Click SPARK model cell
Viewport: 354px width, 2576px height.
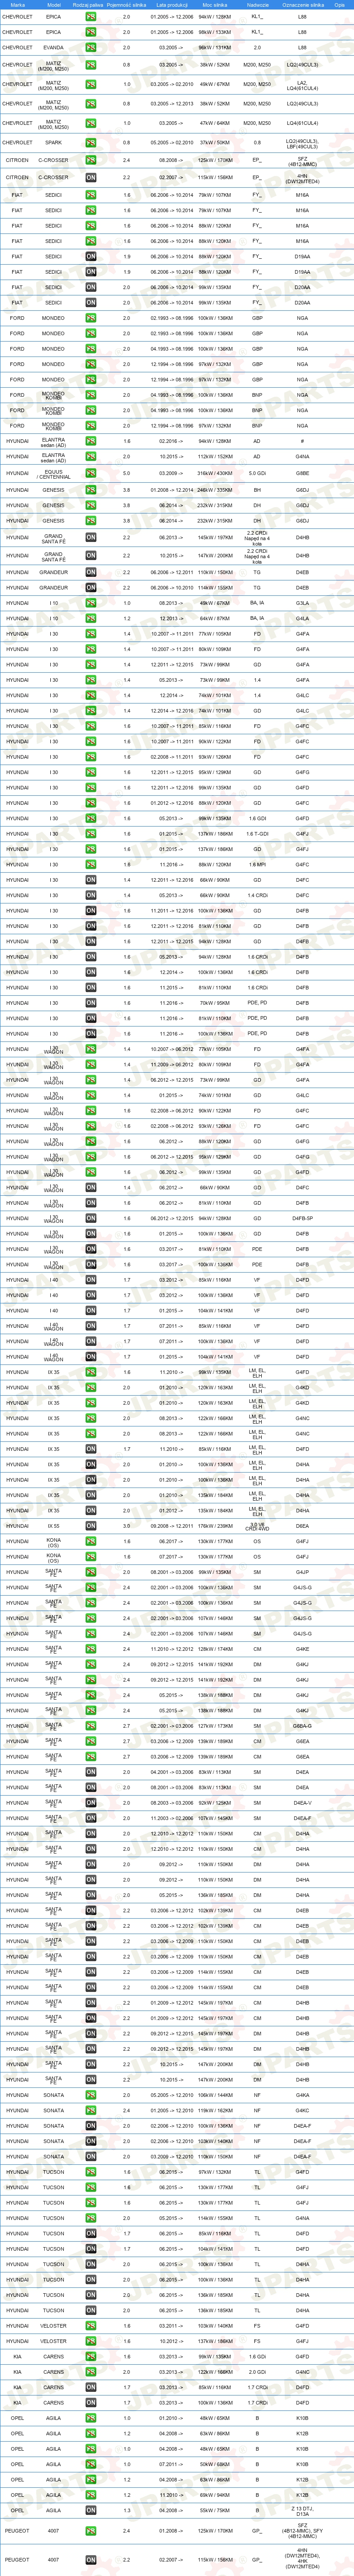pyautogui.click(x=53, y=142)
